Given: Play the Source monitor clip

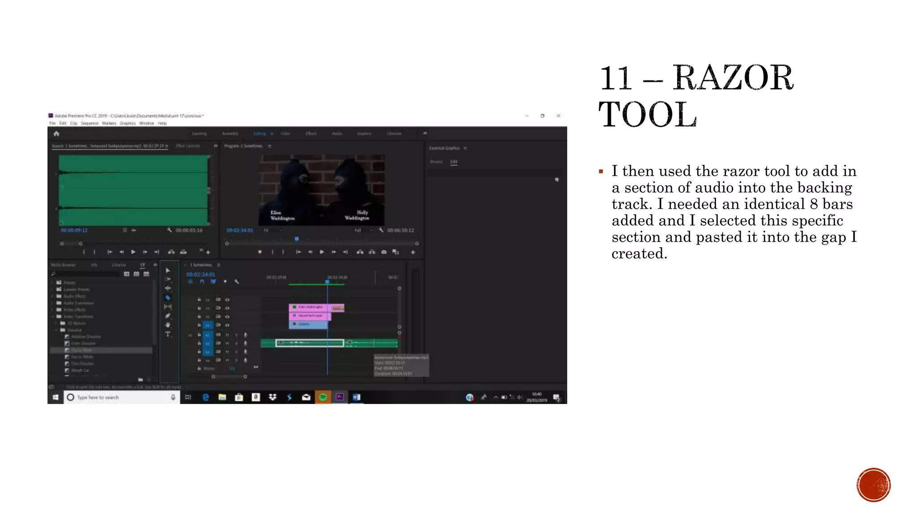Looking at the screenshot, I should pos(133,252).
